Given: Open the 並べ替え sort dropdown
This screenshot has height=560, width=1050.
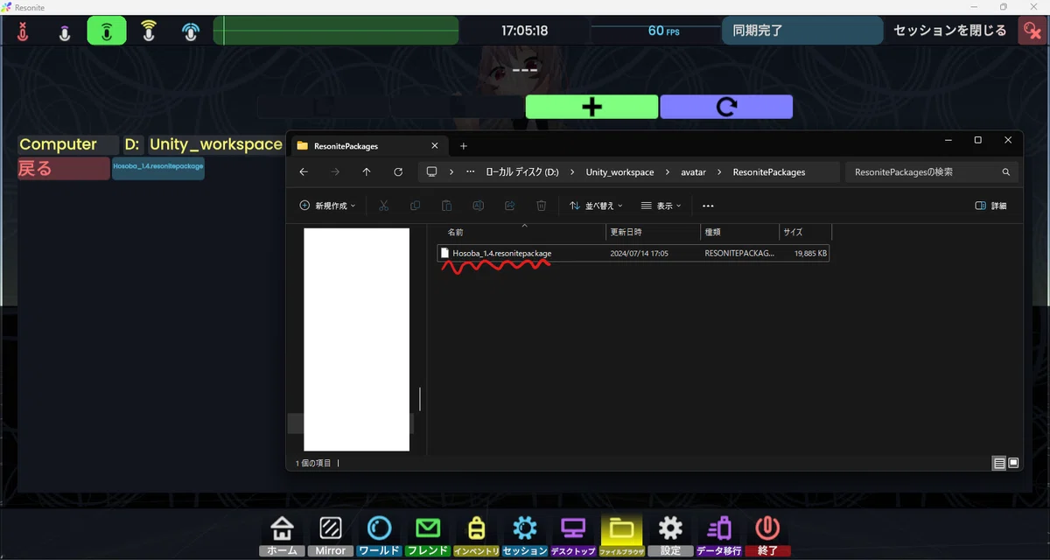Looking at the screenshot, I should click(596, 206).
